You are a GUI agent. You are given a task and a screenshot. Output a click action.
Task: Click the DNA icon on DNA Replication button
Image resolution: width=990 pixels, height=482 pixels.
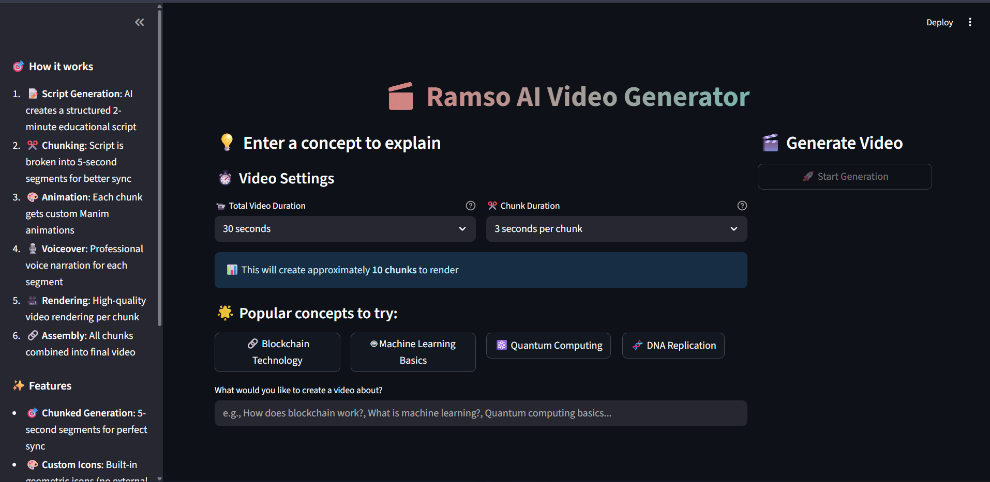click(637, 345)
